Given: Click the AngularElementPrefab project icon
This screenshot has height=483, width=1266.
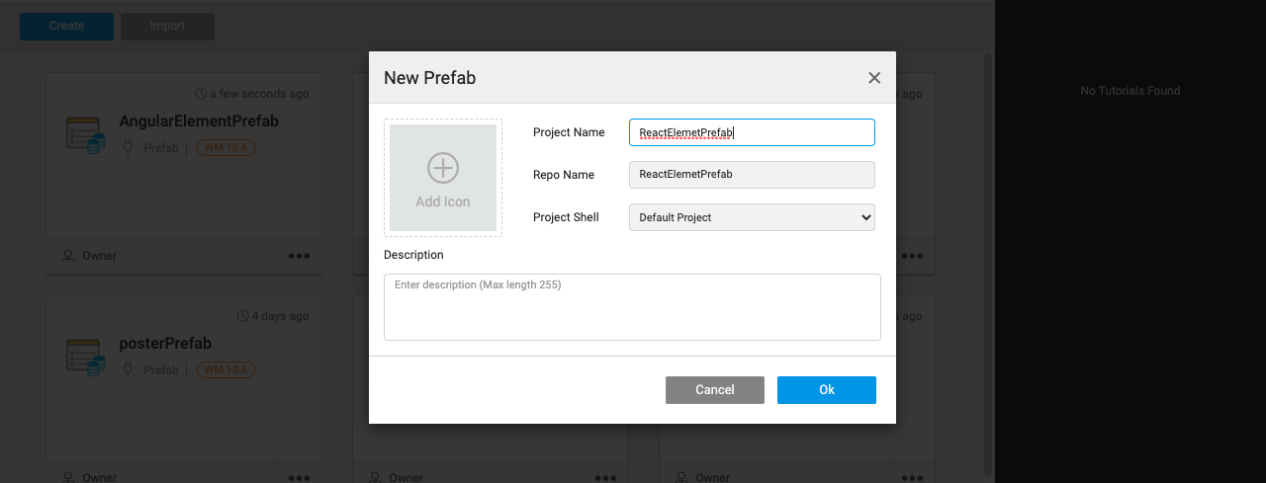Looking at the screenshot, I should [x=85, y=135].
